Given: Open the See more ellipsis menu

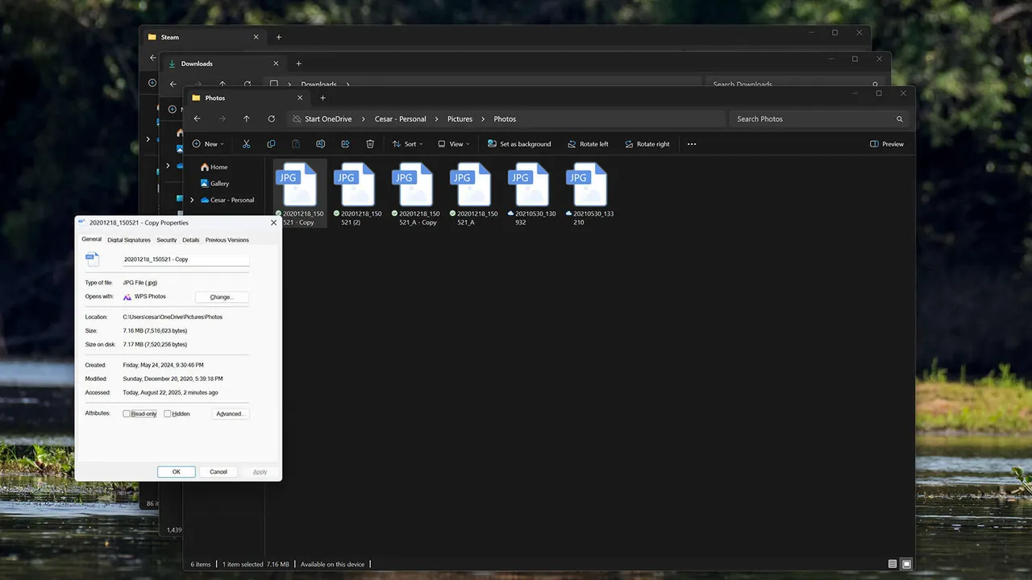Looking at the screenshot, I should [691, 143].
